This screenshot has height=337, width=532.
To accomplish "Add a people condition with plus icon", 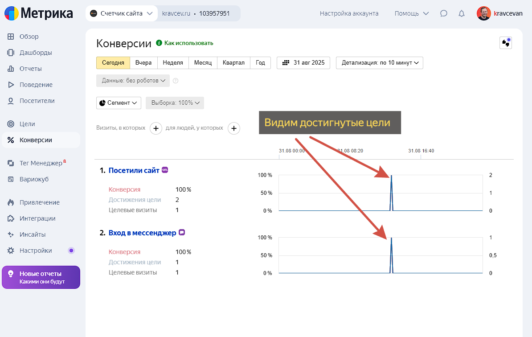I will (x=234, y=128).
